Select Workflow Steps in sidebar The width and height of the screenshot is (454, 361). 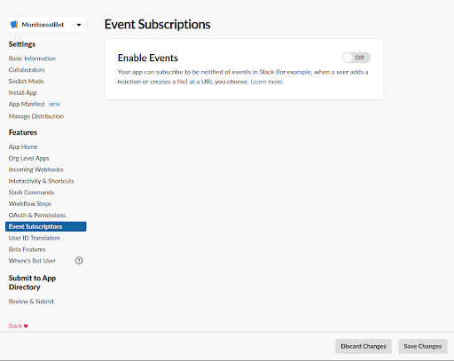(x=30, y=204)
